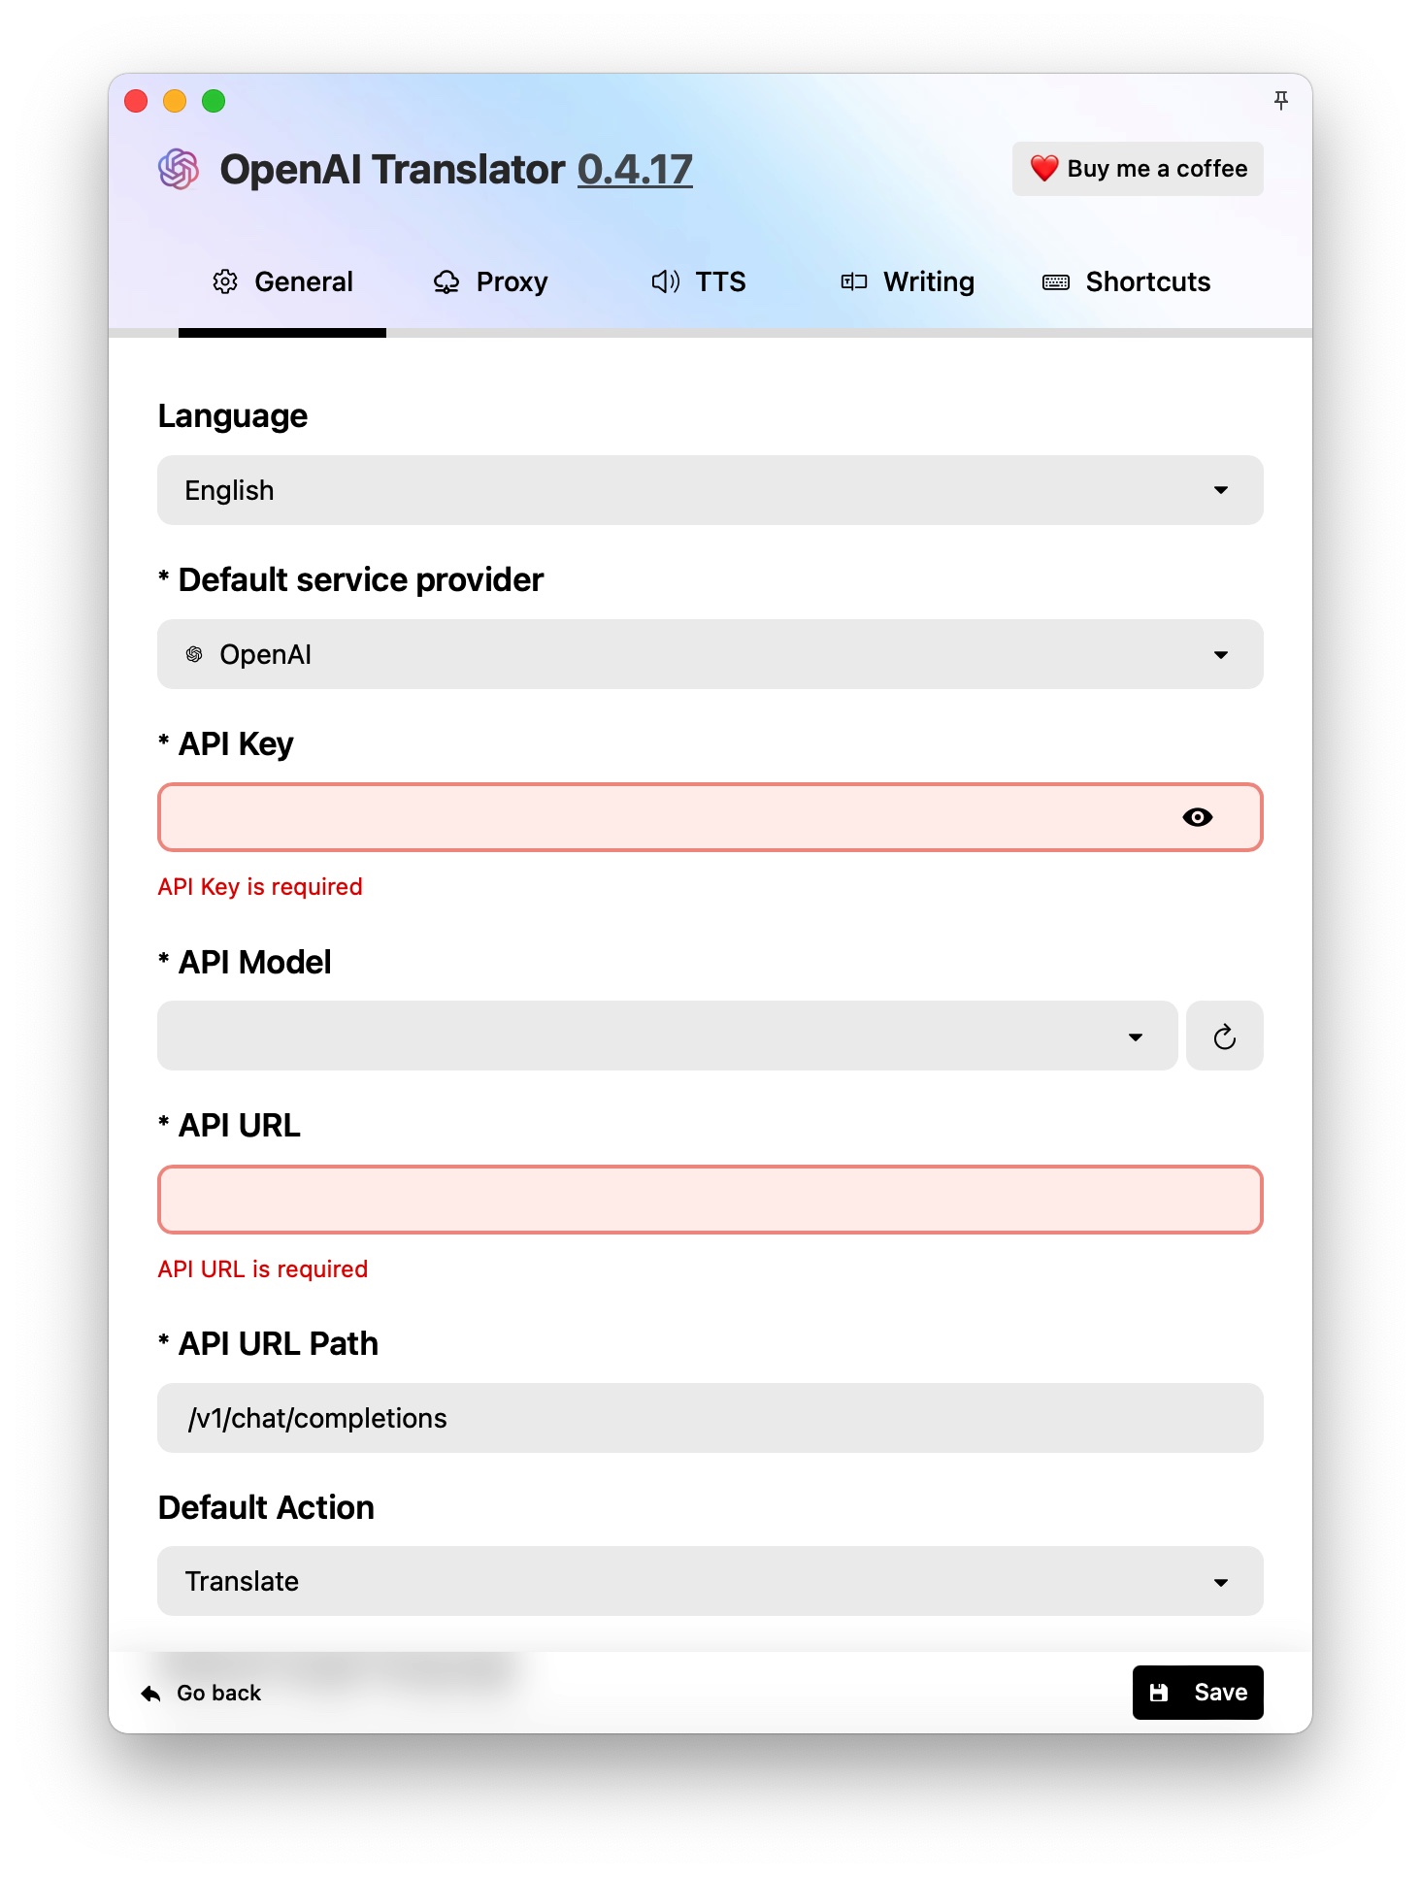Click the OpenAI logo in the header
This screenshot has width=1421, height=1877.
pyautogui.click(x=178, y=169)
